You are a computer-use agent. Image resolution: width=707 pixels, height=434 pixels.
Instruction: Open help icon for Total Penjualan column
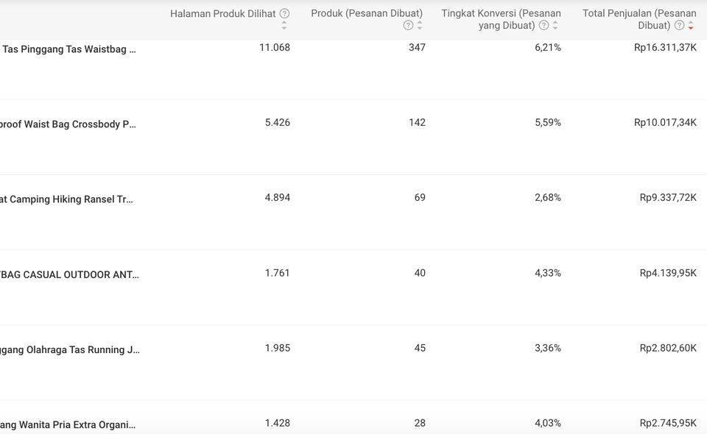coord(679,25)
